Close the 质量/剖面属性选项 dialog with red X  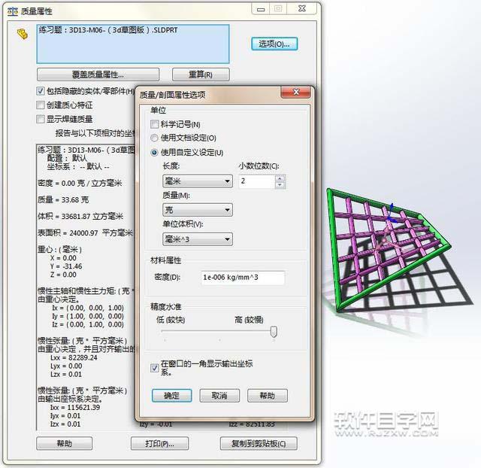pos(296,92)
